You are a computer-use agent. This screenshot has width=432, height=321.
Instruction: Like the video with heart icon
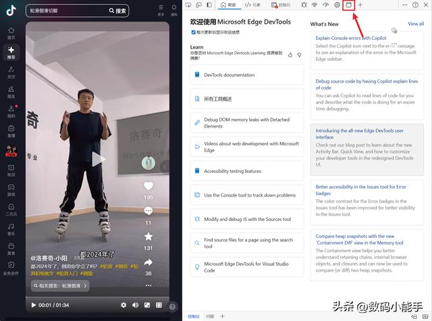(148, 186)
